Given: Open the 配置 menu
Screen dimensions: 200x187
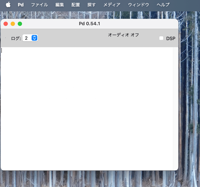Looking at the screenshot, I should (x=75, y=5).
